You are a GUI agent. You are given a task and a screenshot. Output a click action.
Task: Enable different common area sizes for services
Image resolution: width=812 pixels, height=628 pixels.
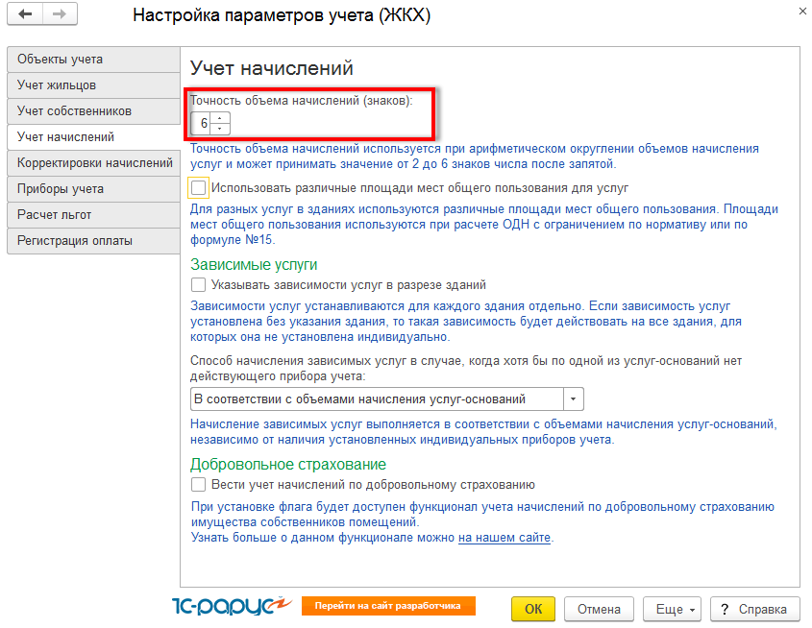[199, 188]
